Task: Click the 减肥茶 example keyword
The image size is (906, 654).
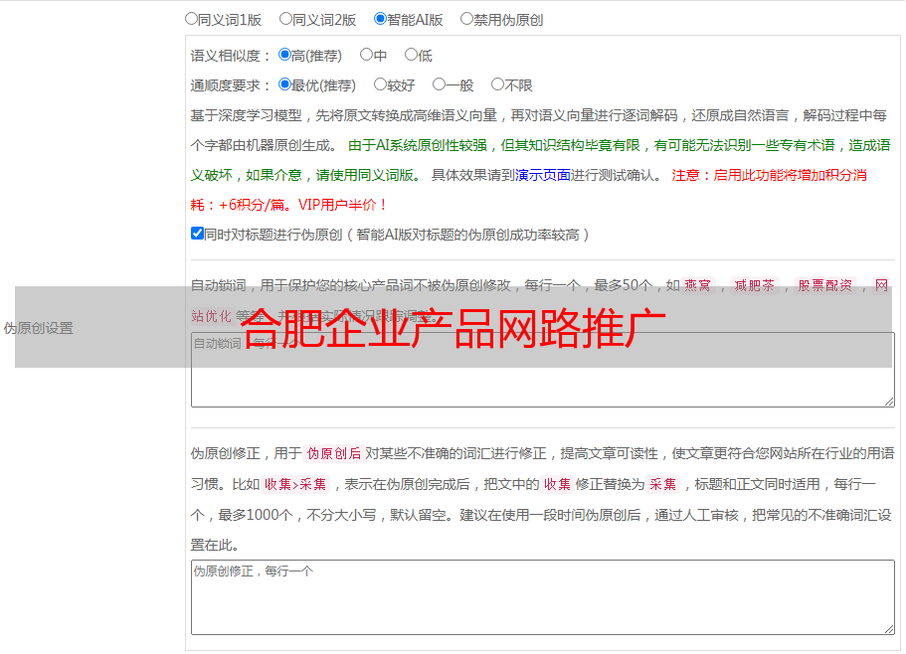Action: [x=755, y=285]
